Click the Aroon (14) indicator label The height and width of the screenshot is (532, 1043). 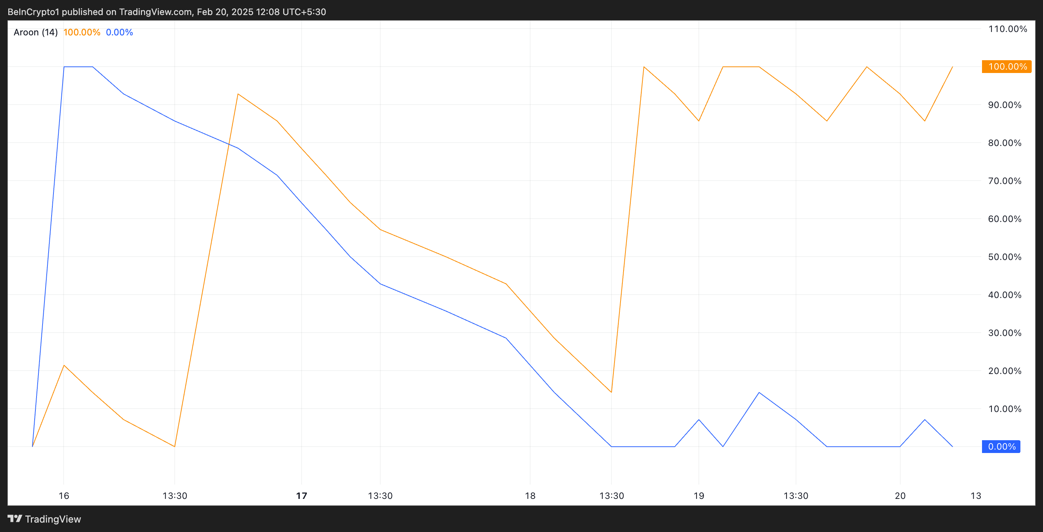[x=36, y=32]
